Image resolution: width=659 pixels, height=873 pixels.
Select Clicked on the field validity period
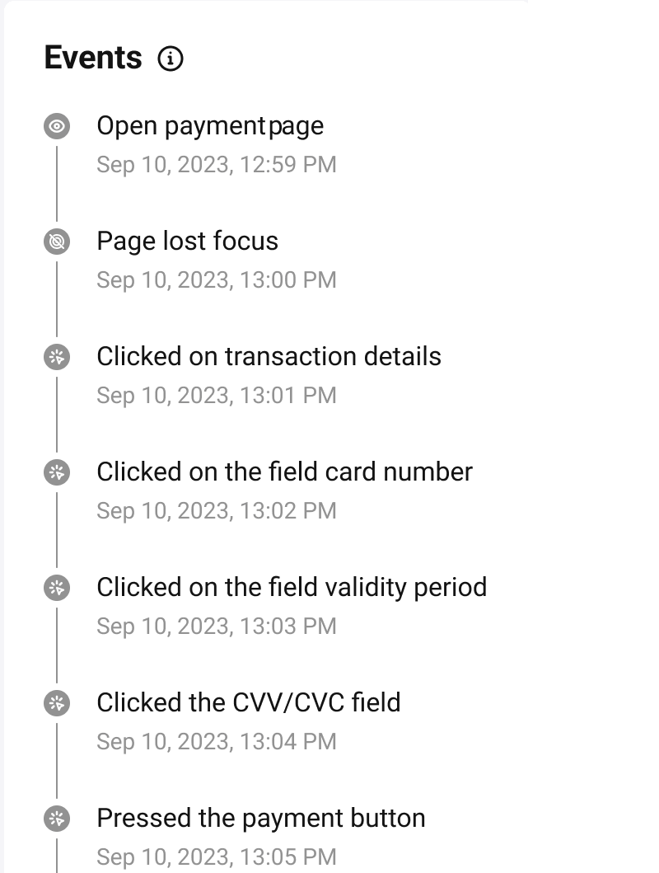[x=292, y=588]
